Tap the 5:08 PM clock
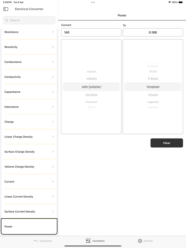Image resolution: width=186 pixels, height=248 pixels. (x=7, y=2)
